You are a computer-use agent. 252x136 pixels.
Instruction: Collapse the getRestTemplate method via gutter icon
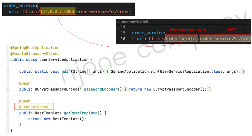tap(9, 113)
